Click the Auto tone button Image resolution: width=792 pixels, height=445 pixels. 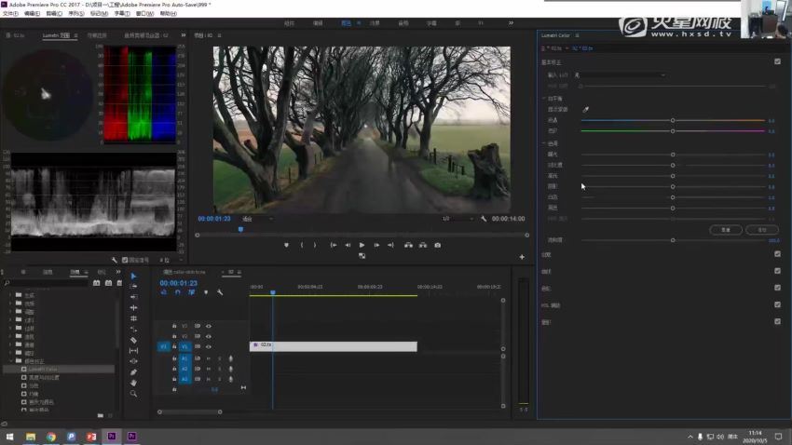pos(761,230)
